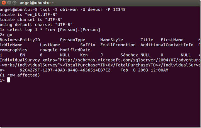Viewport: 201px width, 128px height.
Task: Maximize the terminal window
Action: tap(14, 3)
